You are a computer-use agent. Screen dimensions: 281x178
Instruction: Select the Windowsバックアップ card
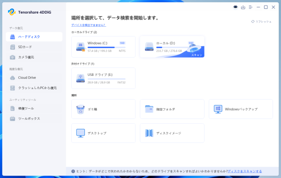point(241,109)
